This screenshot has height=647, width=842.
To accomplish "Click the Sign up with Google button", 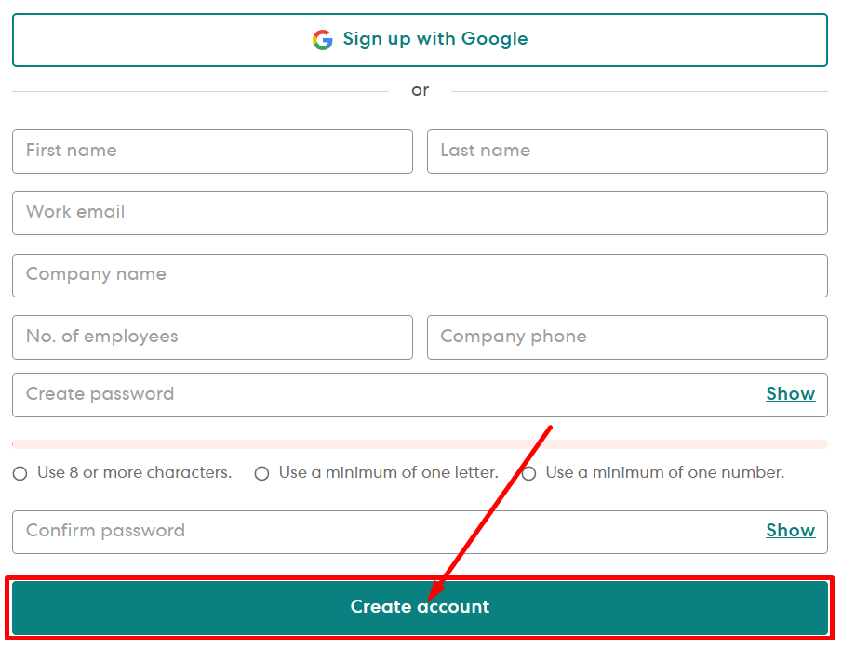I will tap(420, 40).
